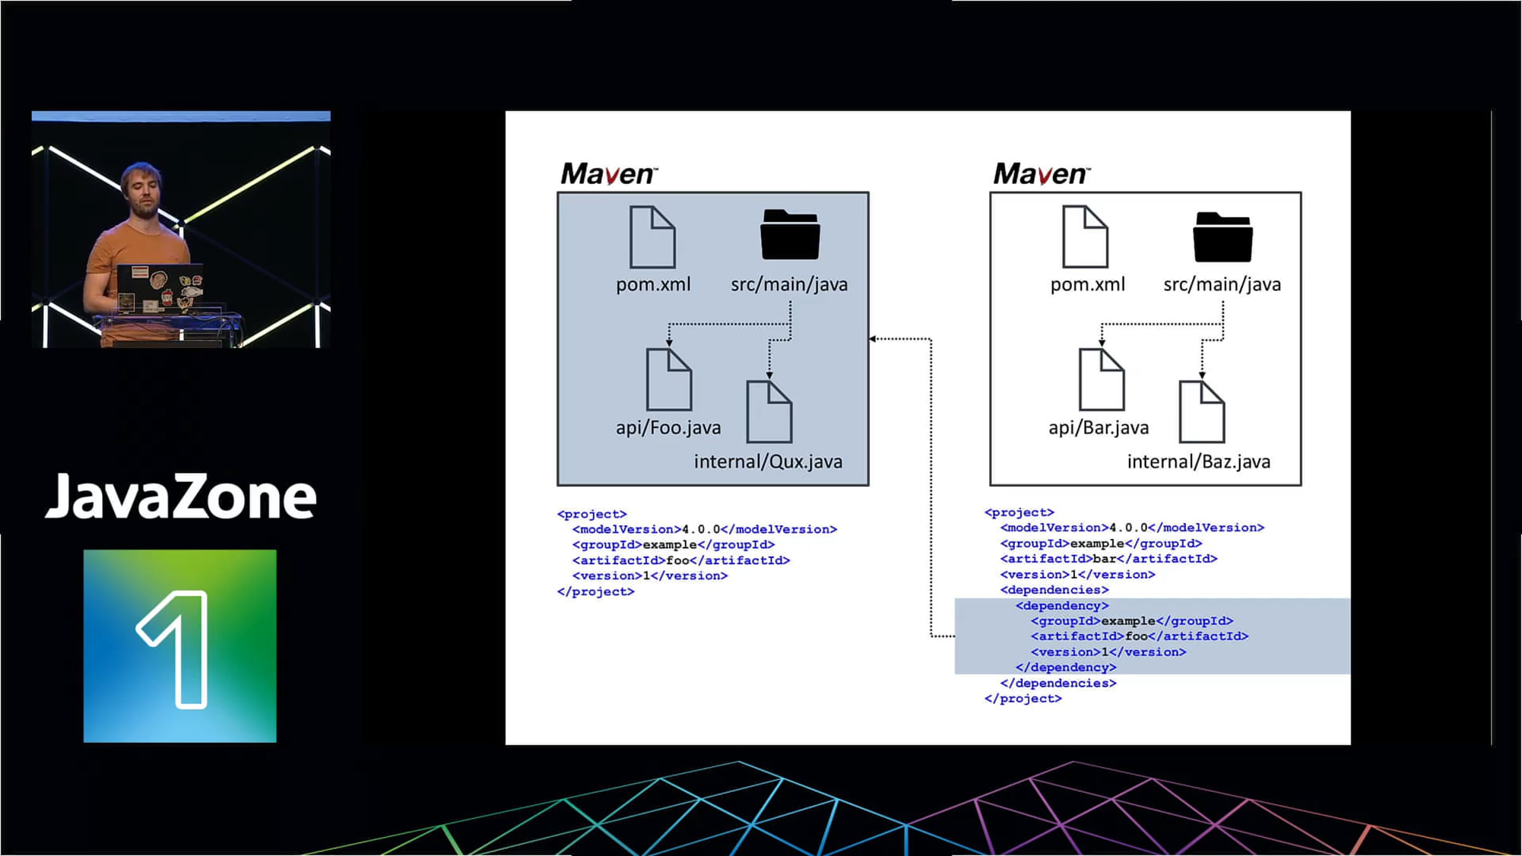The width and height of the screenshot is (1522, 856).
Task: Click highlighted version 1 dependency line
Action: tap(1109, 652)
